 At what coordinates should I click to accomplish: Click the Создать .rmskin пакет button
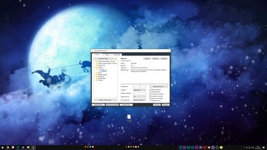tap(105, 100)
